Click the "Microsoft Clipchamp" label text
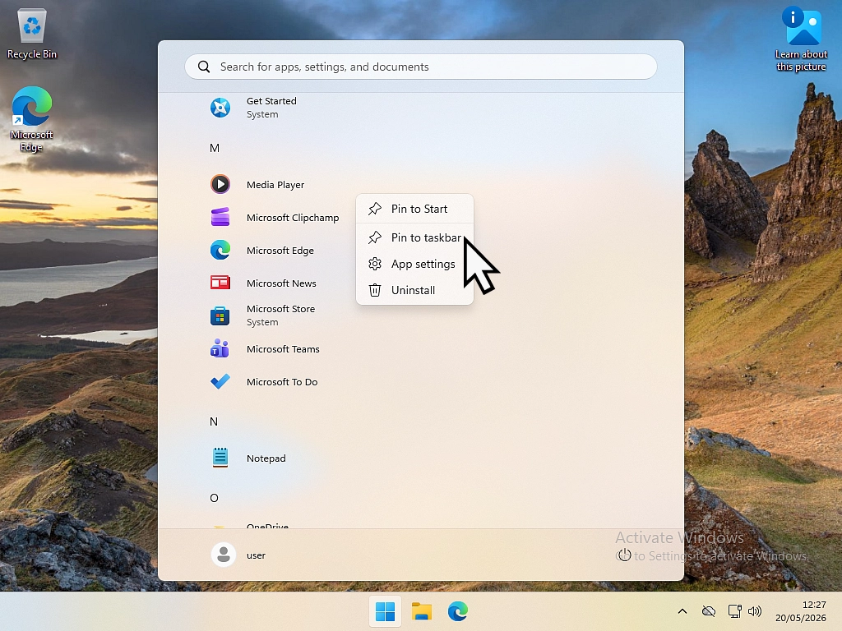This screenshot has height=631, width=842. coord(293,217)
